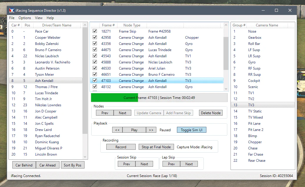Click Stop at Final Node button
The image size is (305, 187).
(x=156, y=147)
